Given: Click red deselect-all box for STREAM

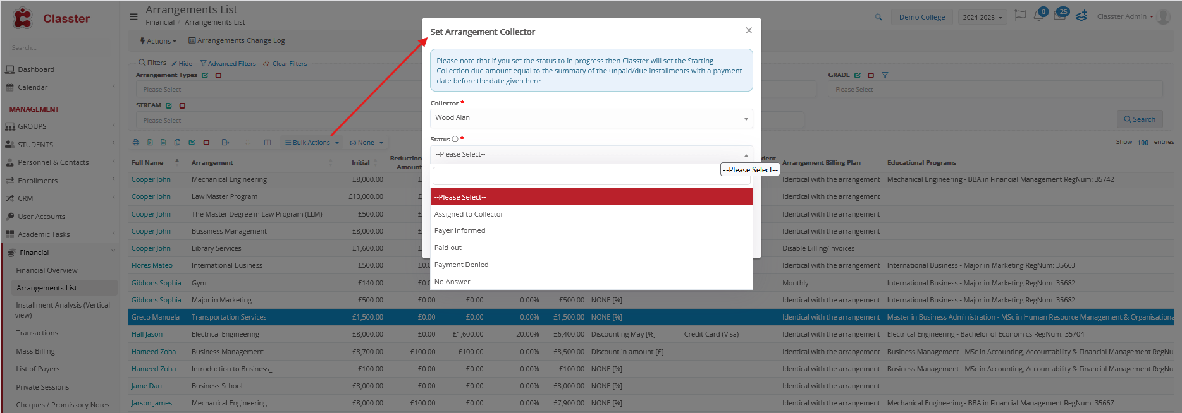Looking at the screenshot, I should coord(182,106).
